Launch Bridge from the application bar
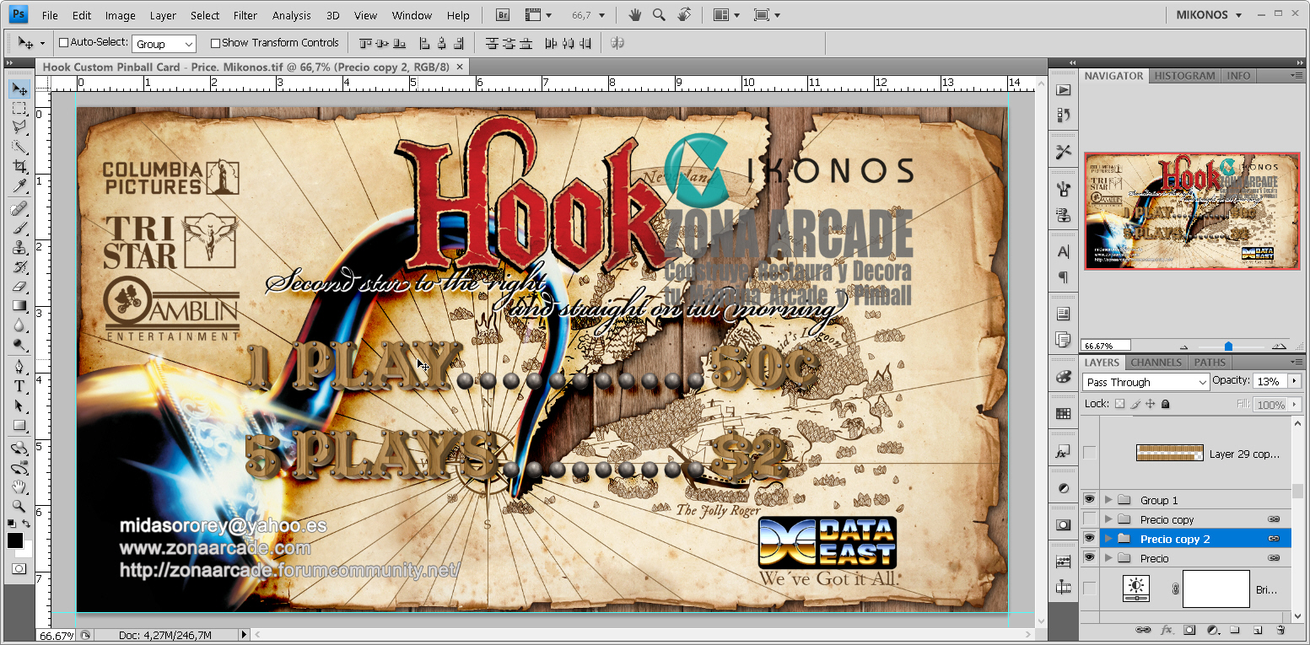Viewport: 1310px width, 645px height. pyautogui.click(x=501, y=14)
